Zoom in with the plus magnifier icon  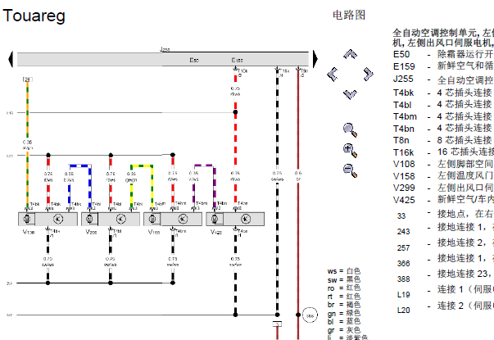tap(350, 150)
